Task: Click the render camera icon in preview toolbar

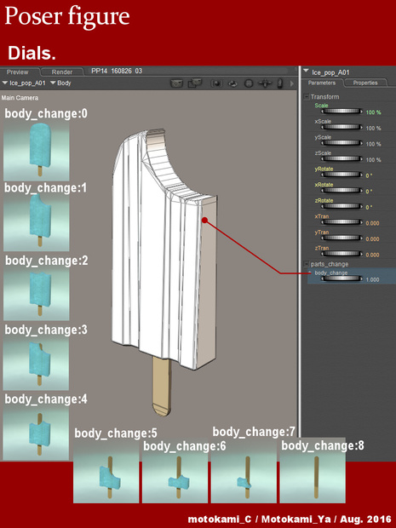Action: [176, 83]
